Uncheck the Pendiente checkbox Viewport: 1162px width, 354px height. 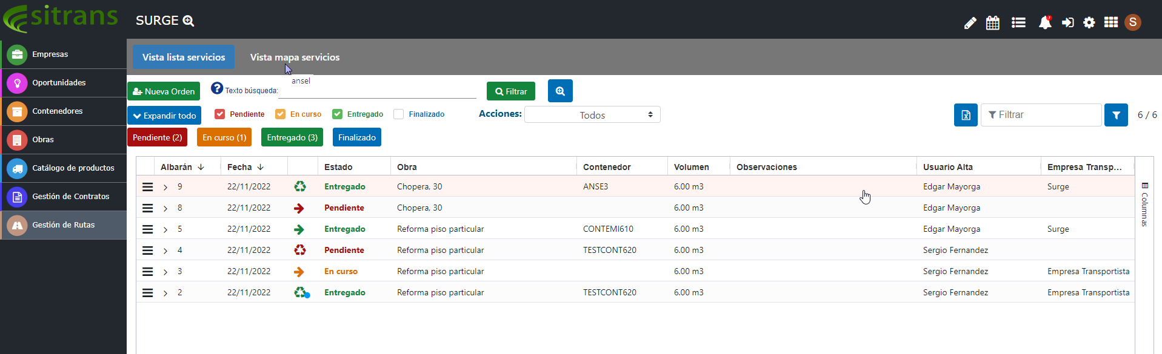point(220,114)
